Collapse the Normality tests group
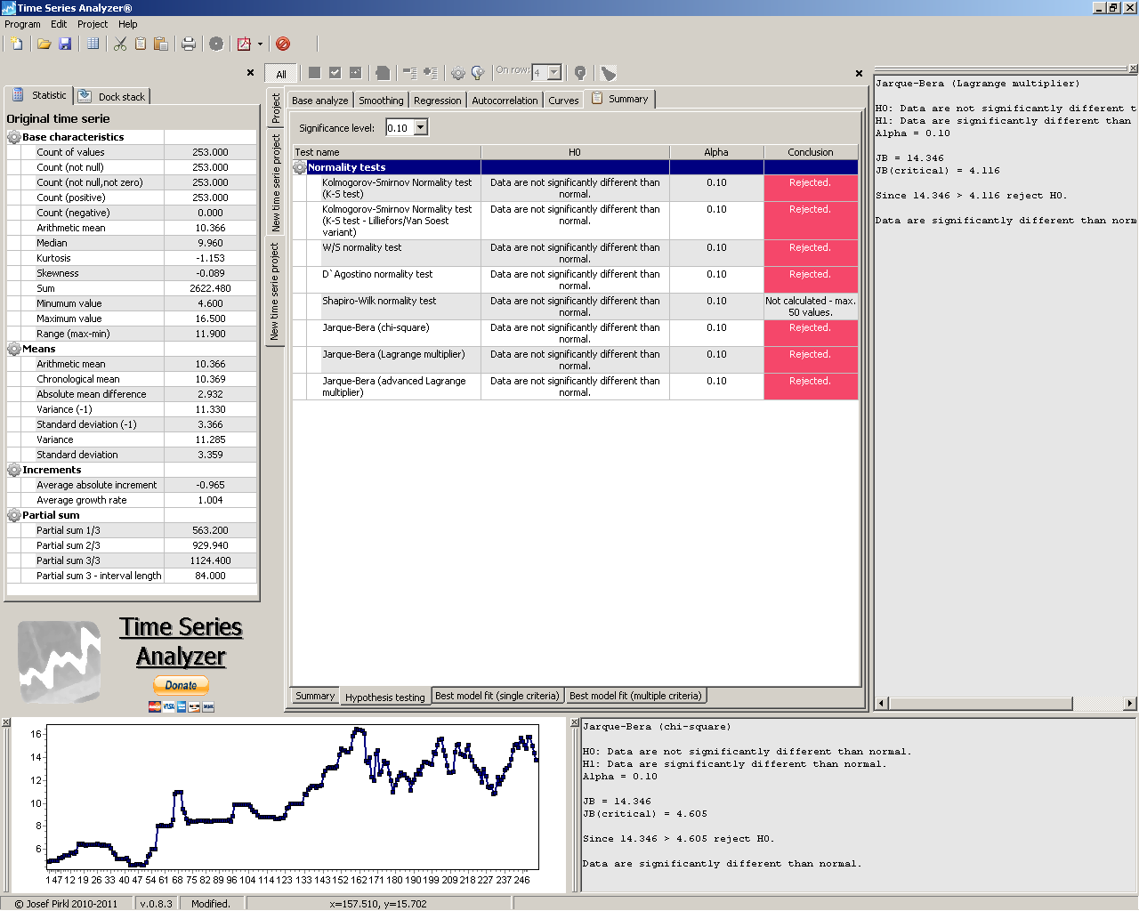The image size is (1139, 911). [300, 167]
